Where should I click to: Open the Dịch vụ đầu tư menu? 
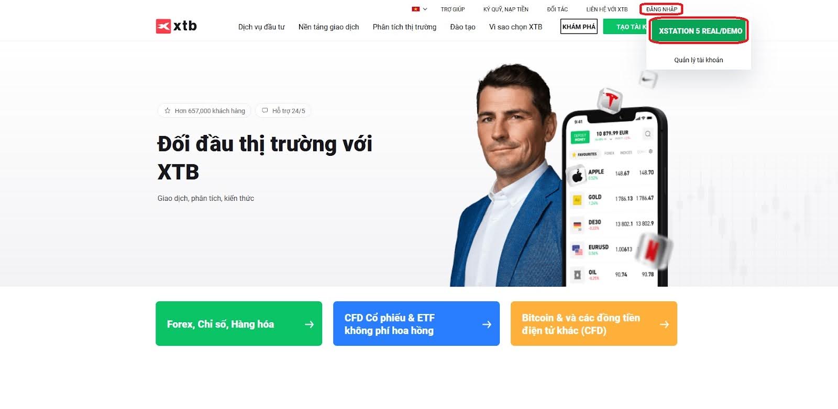[261, 27]
